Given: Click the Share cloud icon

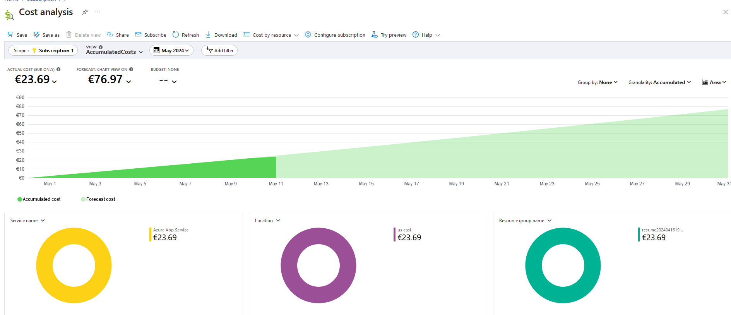Looking at the screenshot, I should coord(110,35).
